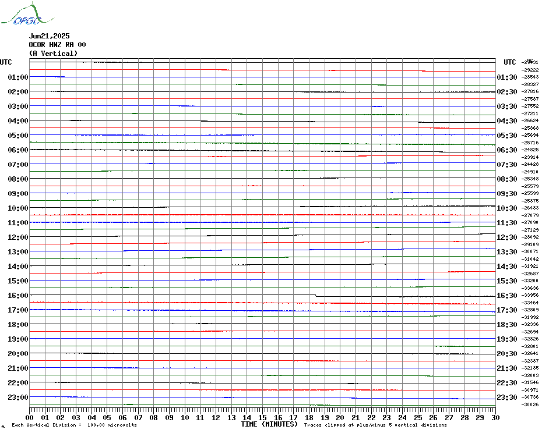Click the offset value -30026
This screenshot has width=542, height=433.
pos(530,404)
